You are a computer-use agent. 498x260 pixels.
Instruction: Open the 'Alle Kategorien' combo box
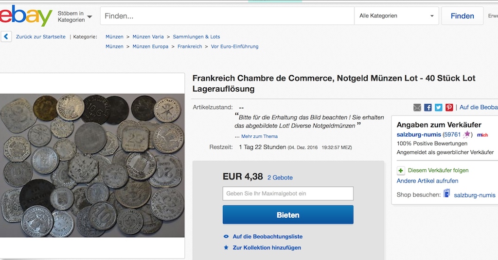396,16
